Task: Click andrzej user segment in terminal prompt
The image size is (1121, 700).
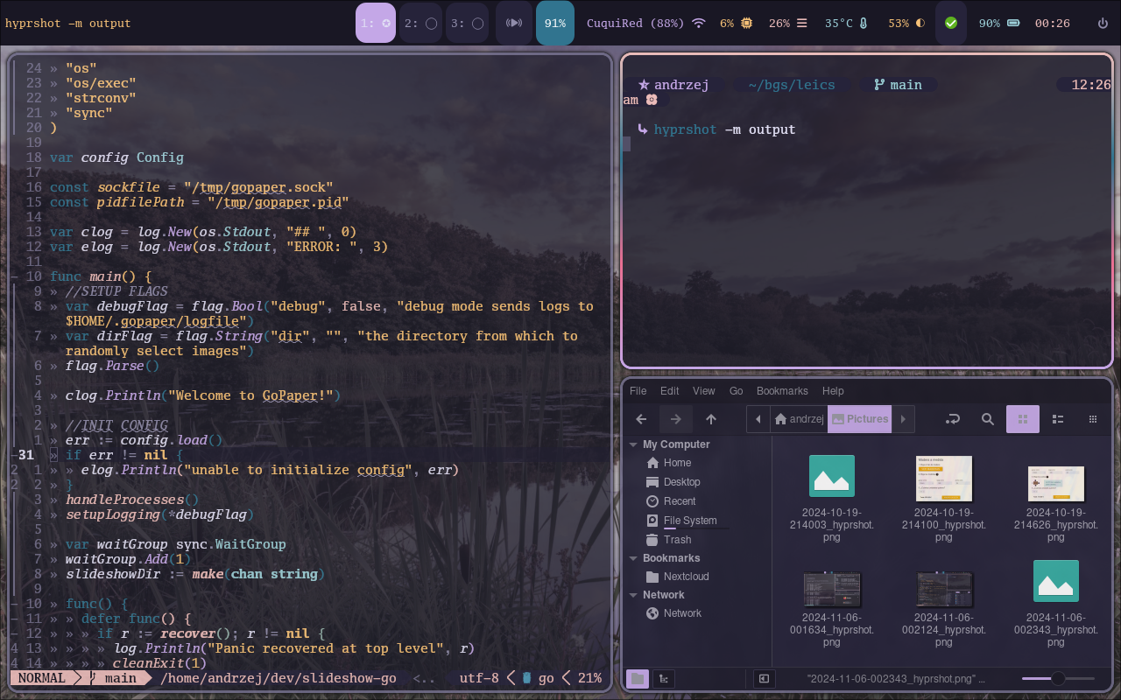Action: pyautogui.click(x=672, y=85)
